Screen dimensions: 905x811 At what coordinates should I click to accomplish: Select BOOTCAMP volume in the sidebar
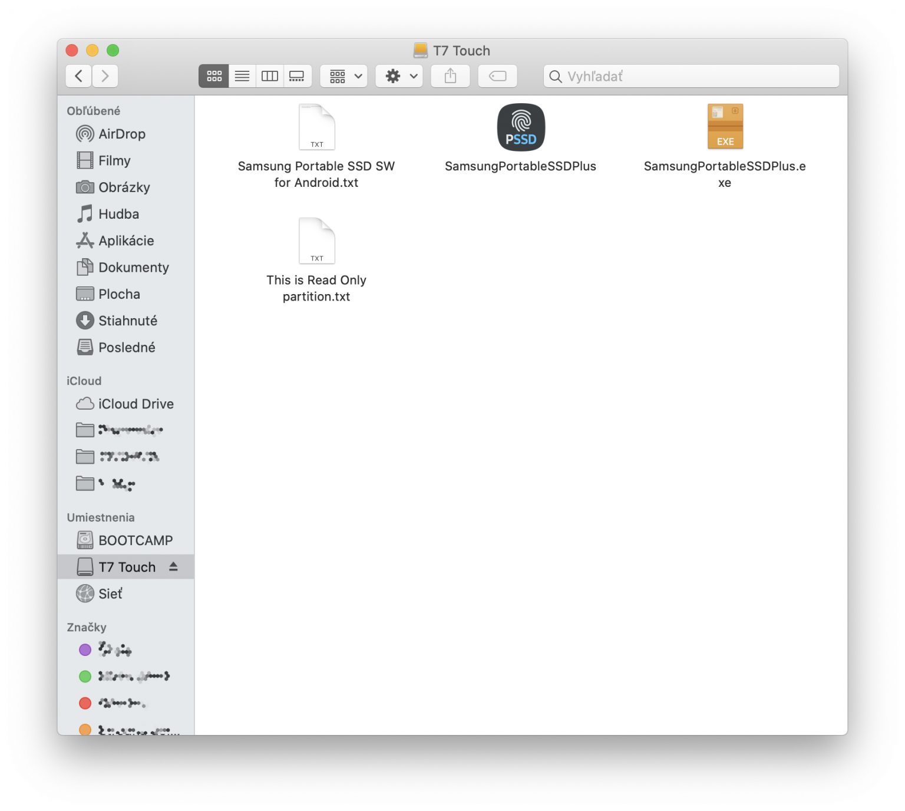[x=125, y=540]
